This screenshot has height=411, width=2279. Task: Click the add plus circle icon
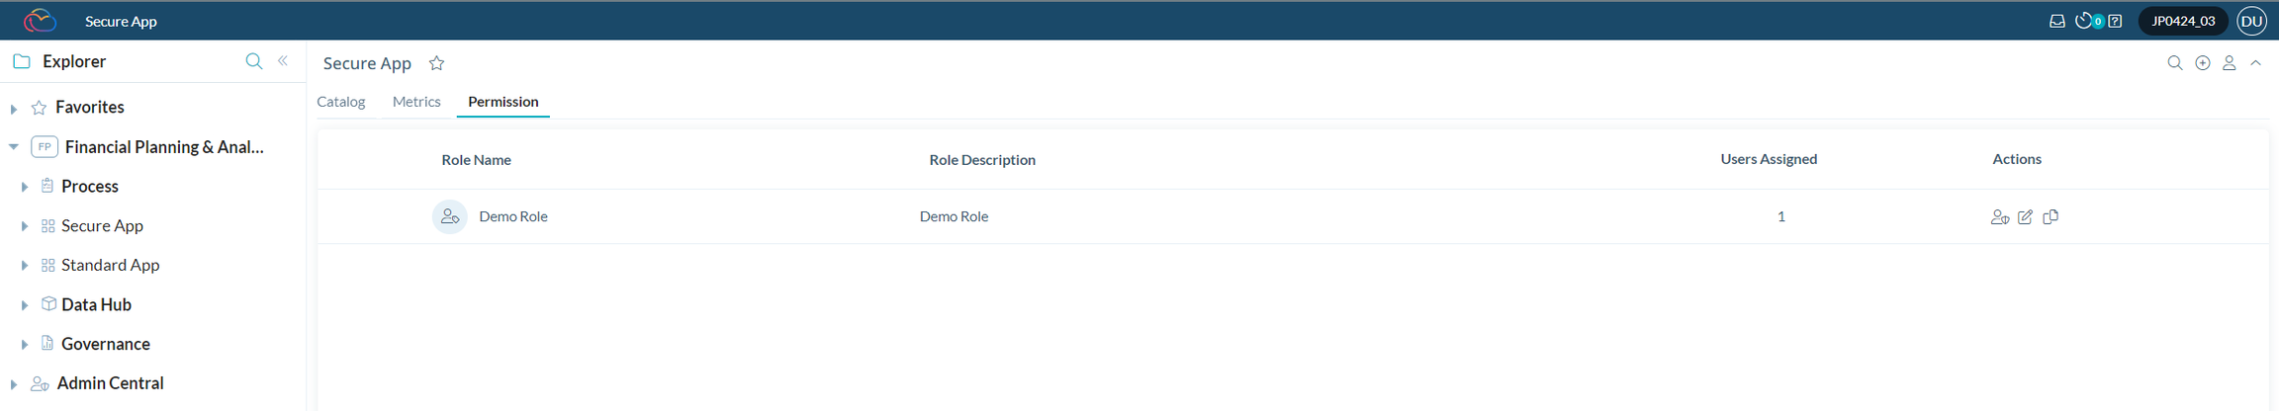coord(2203,63)
